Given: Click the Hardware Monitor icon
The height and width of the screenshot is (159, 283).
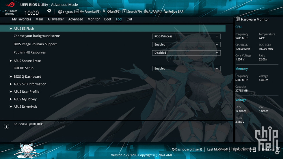Looking at the screenshot, I should [238, 19].
